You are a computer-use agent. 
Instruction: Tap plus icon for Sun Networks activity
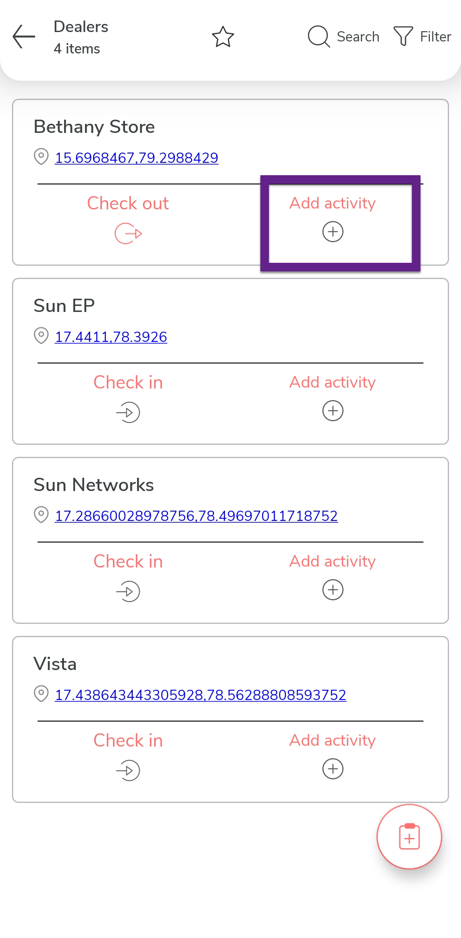pyautogui.click(x=333, y=590)
